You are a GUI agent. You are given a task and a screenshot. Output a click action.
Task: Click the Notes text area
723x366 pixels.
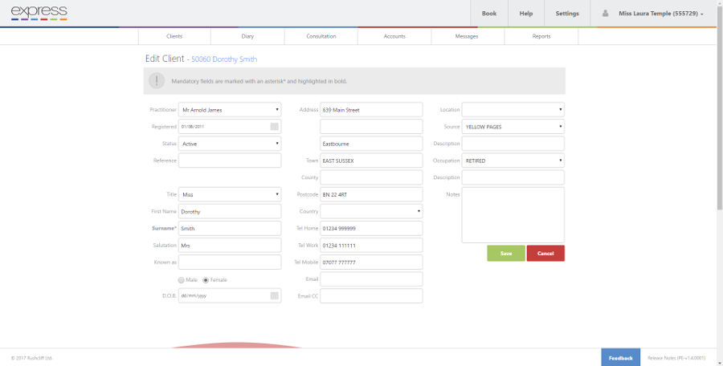click(513, 215)
